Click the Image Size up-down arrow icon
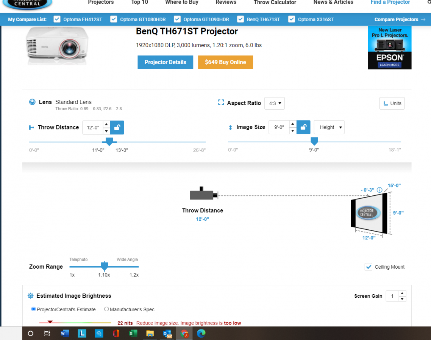The height and width of the screenshot is (340, 431). click(230, 127)
